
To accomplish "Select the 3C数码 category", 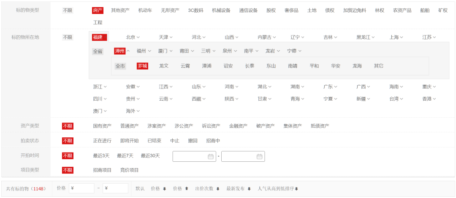I will point(195,11).
